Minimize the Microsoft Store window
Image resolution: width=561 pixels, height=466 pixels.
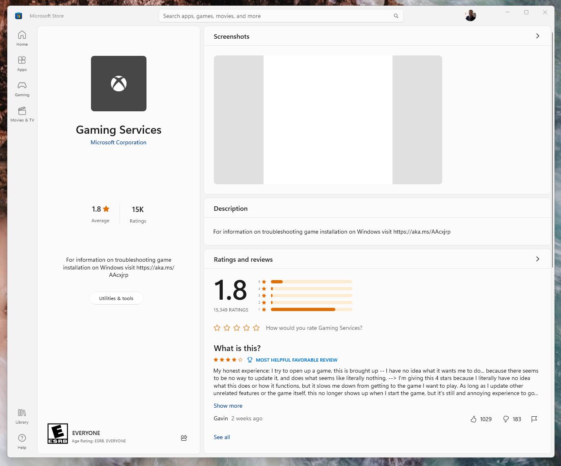508,12
